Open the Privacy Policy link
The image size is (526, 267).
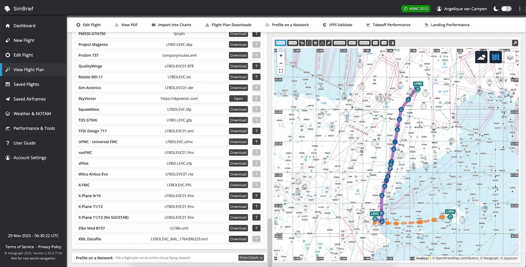(x=50, y=247)
